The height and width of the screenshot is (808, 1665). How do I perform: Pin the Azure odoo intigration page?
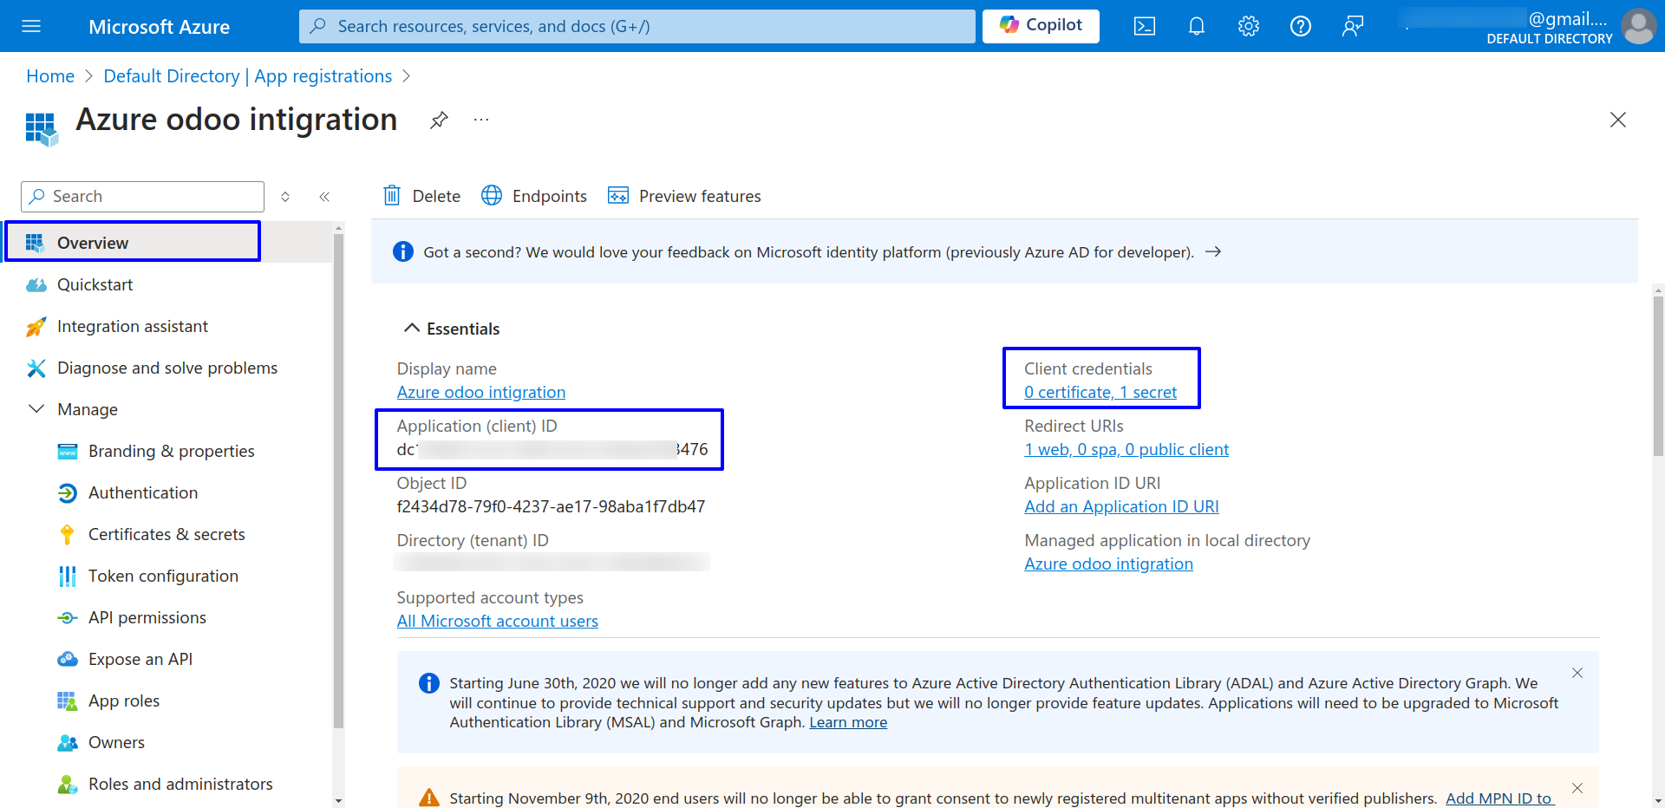[439, 120]
